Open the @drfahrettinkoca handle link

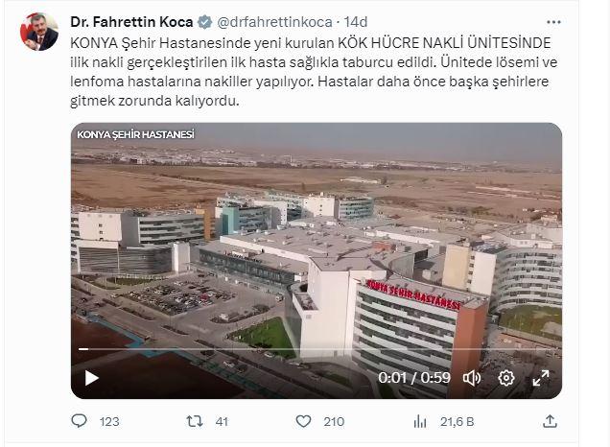click(x=274, y=22)
